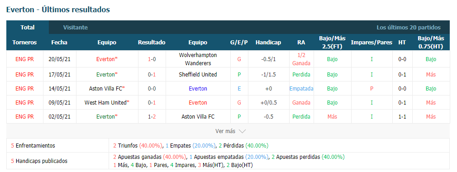Open the West Ham United team link

105,103
